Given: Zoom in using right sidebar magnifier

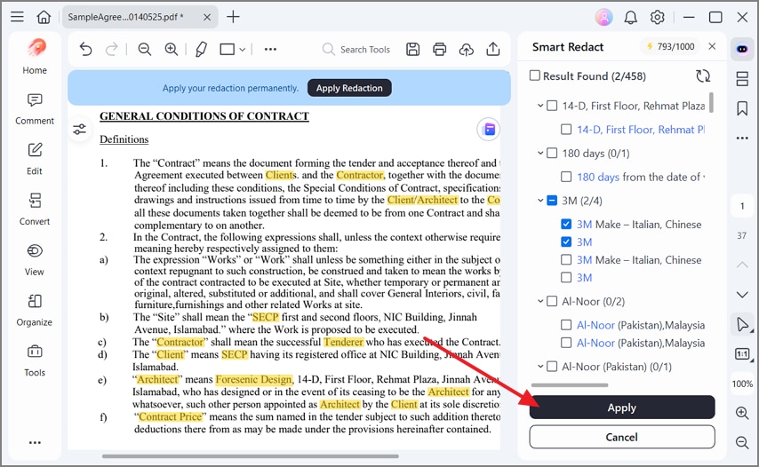Looking at the screenshot, I should 742,414.
